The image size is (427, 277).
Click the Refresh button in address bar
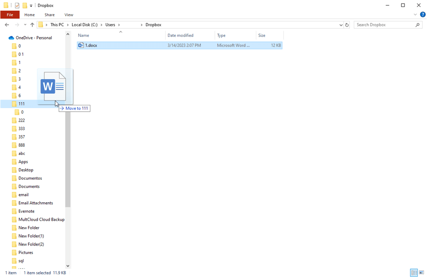click(347, 25)
